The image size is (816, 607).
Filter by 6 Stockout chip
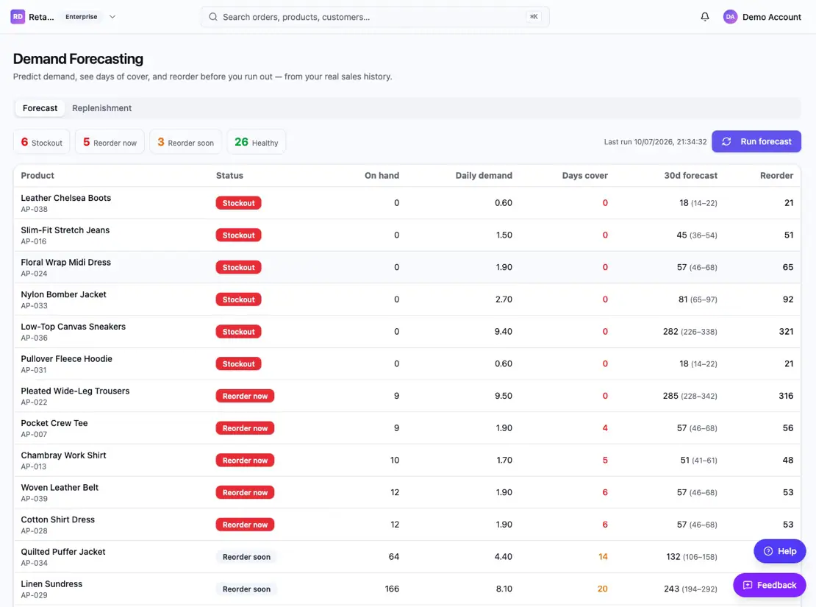42,142
